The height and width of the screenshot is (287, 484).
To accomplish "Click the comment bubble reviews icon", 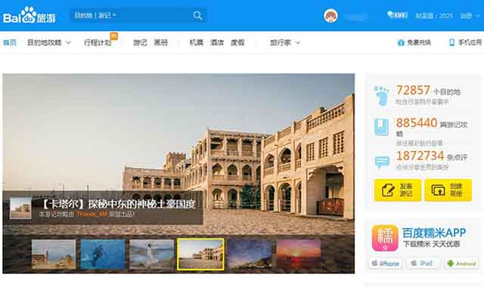I will point(382,162).
